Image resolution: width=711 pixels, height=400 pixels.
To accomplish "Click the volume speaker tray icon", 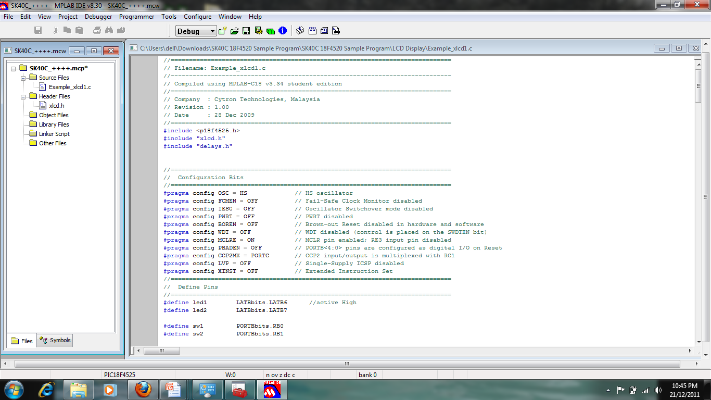I will pyautogui.click(x=658, y=390).
